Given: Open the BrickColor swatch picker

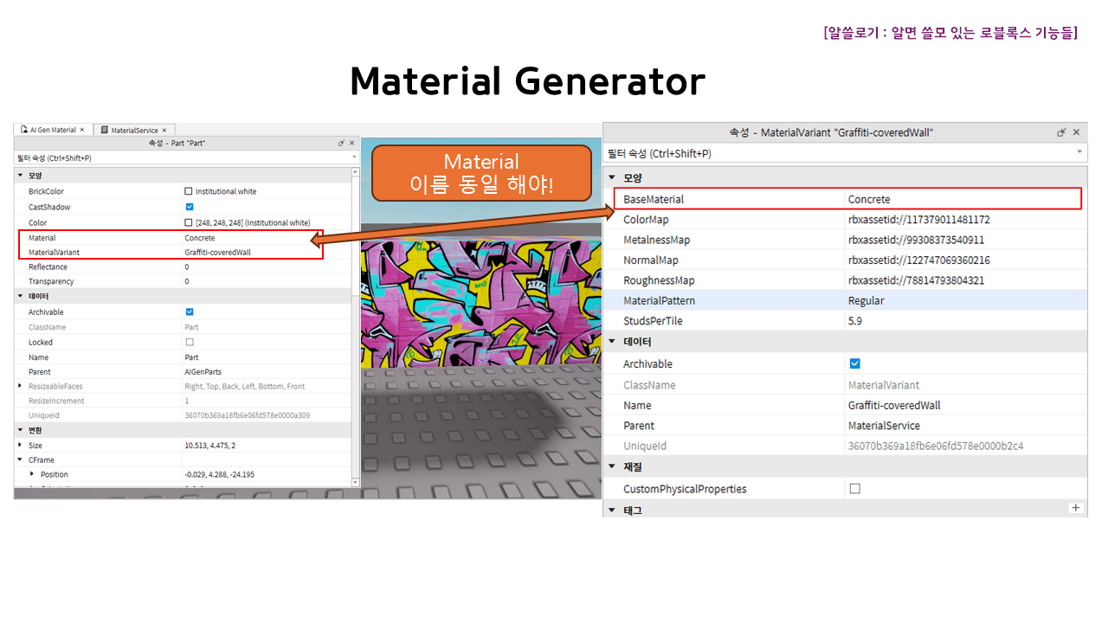Looking at the screenshot, I should [x=189, y=191].
